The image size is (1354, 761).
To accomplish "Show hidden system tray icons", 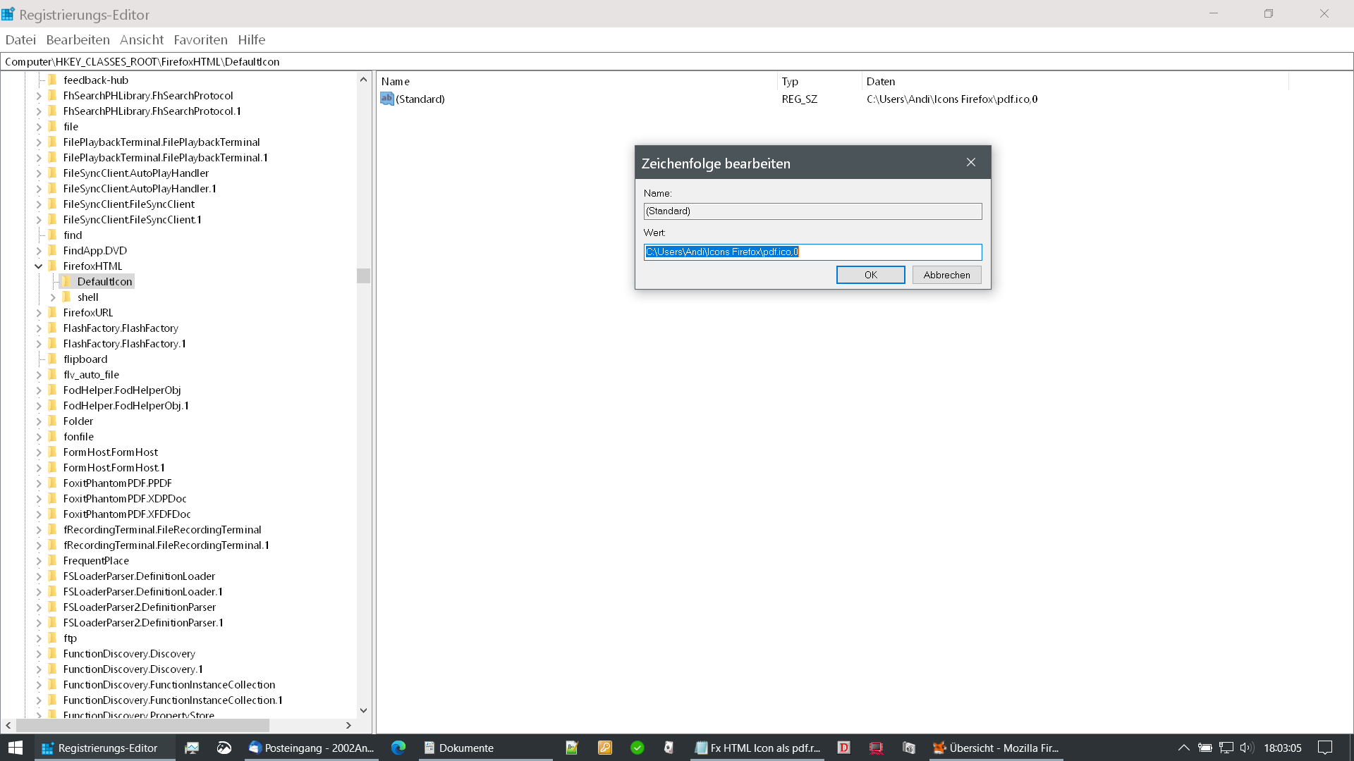I will pos(1183,748).
